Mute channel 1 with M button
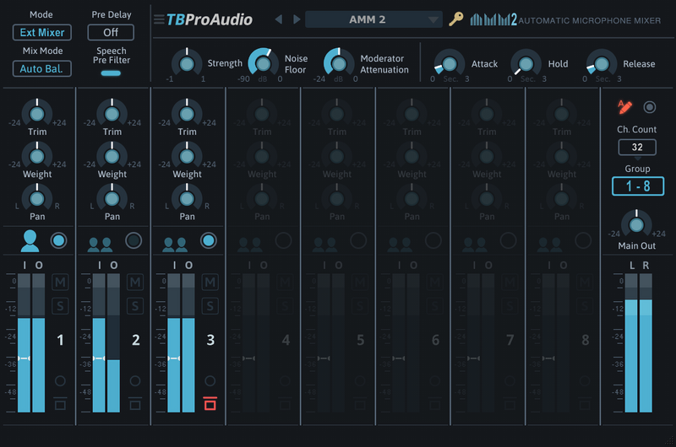This screenshot has height=447, width=676. tap(60, 282)
